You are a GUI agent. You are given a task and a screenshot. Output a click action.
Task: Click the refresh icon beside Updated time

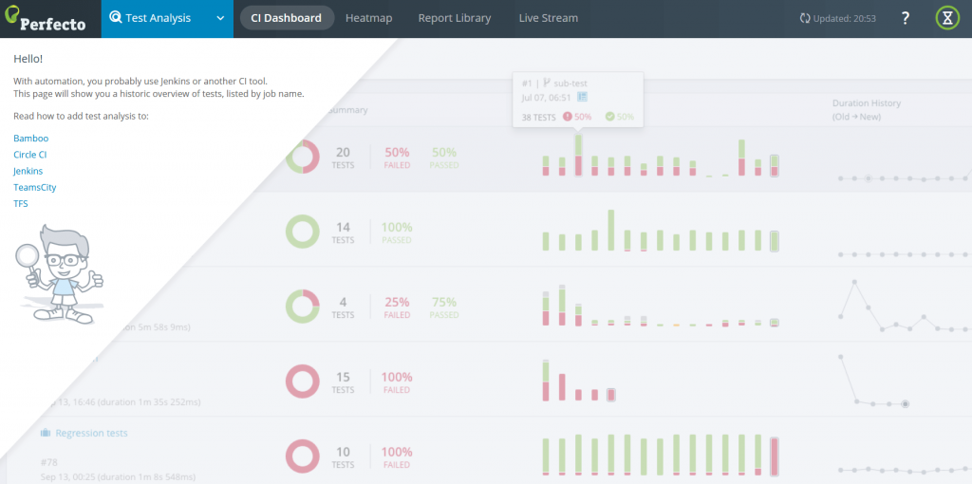805,18
